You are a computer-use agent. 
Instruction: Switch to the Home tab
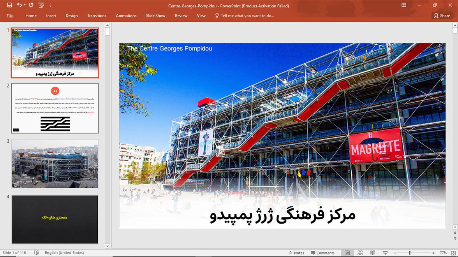[x=31, y=16]
